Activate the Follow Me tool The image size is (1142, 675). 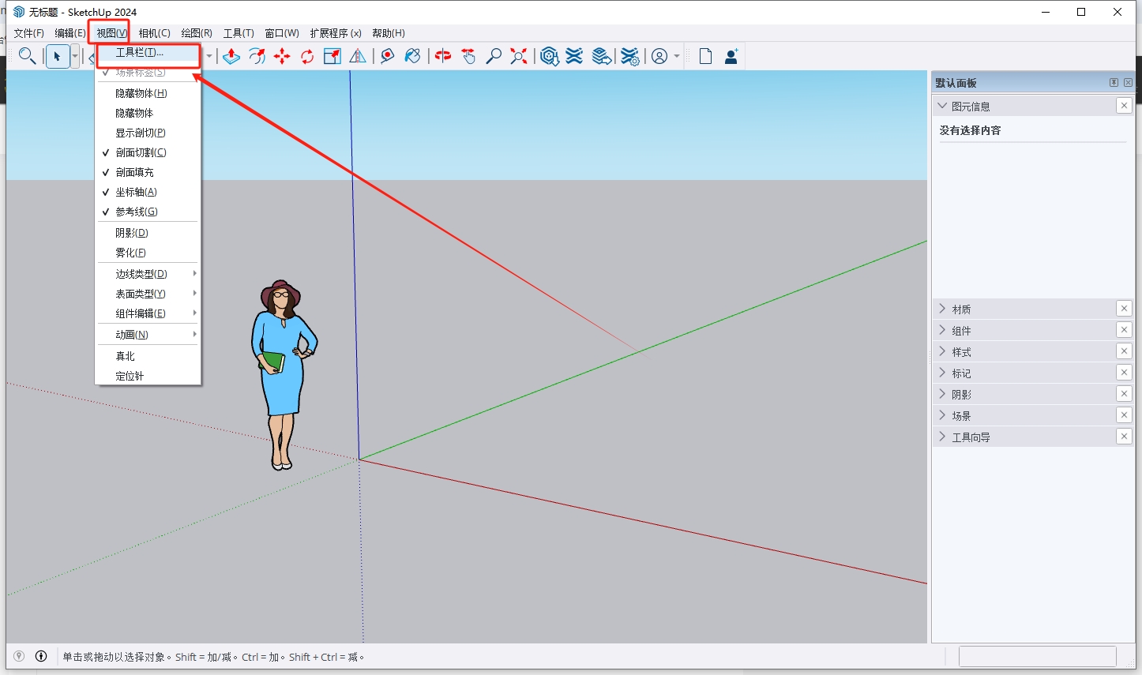(257, 56)
